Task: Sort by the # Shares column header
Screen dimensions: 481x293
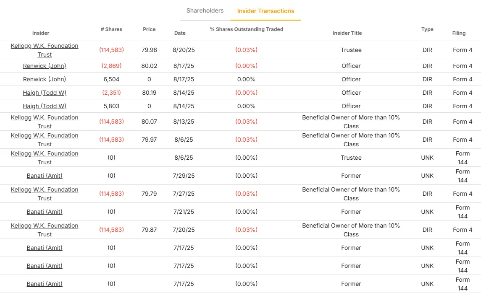Action: 111,29
